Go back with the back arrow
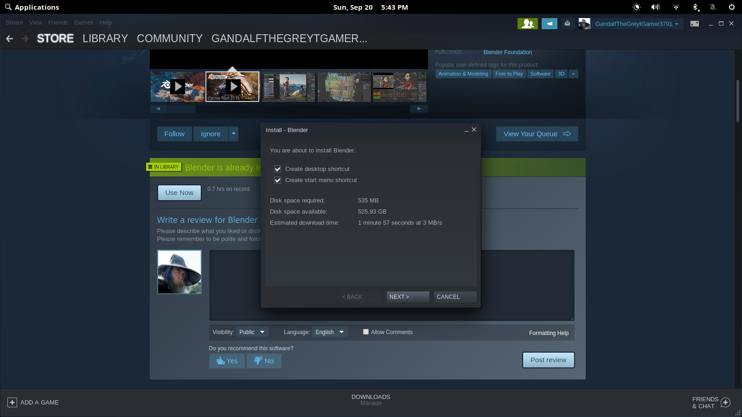This screenshot has height=417, width=742. pos(9,38)
